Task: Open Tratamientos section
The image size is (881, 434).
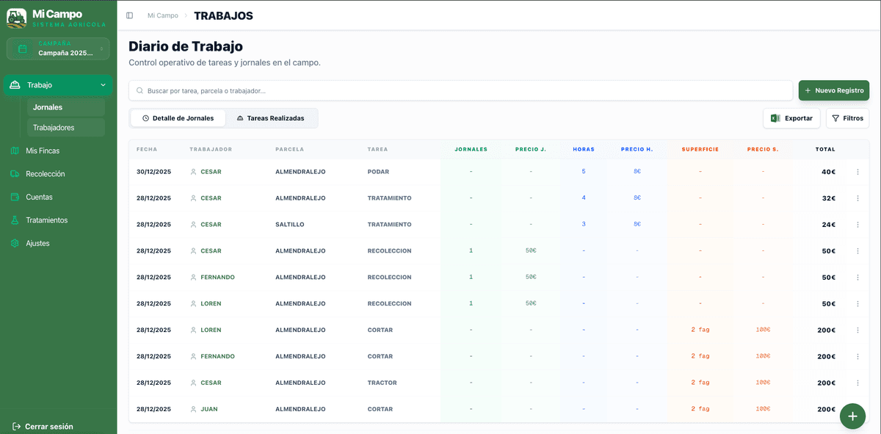Action: coord(46,220)
